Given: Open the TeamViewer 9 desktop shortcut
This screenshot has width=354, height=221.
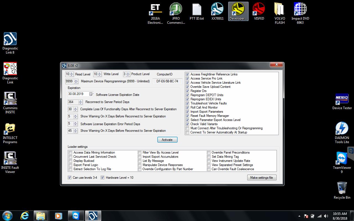Looking at the screenshot, I should pos(342,163).
